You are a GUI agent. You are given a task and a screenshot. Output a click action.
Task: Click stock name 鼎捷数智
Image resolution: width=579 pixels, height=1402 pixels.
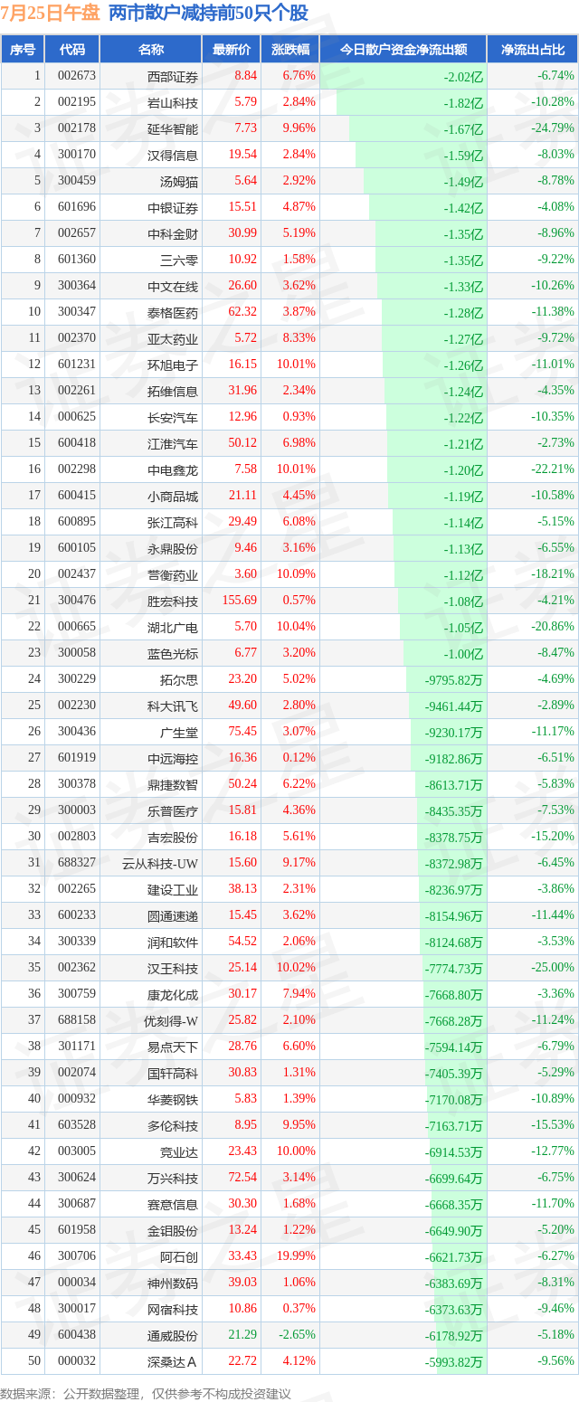173,784
